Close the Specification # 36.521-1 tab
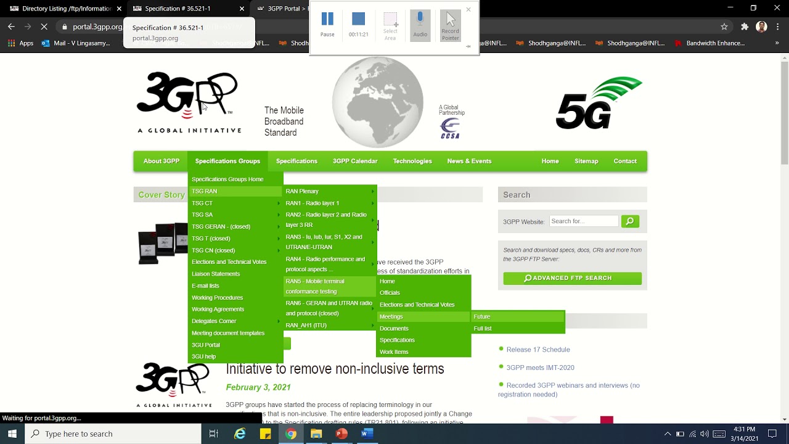Screen dimensions: 789x444 point(242,9)
